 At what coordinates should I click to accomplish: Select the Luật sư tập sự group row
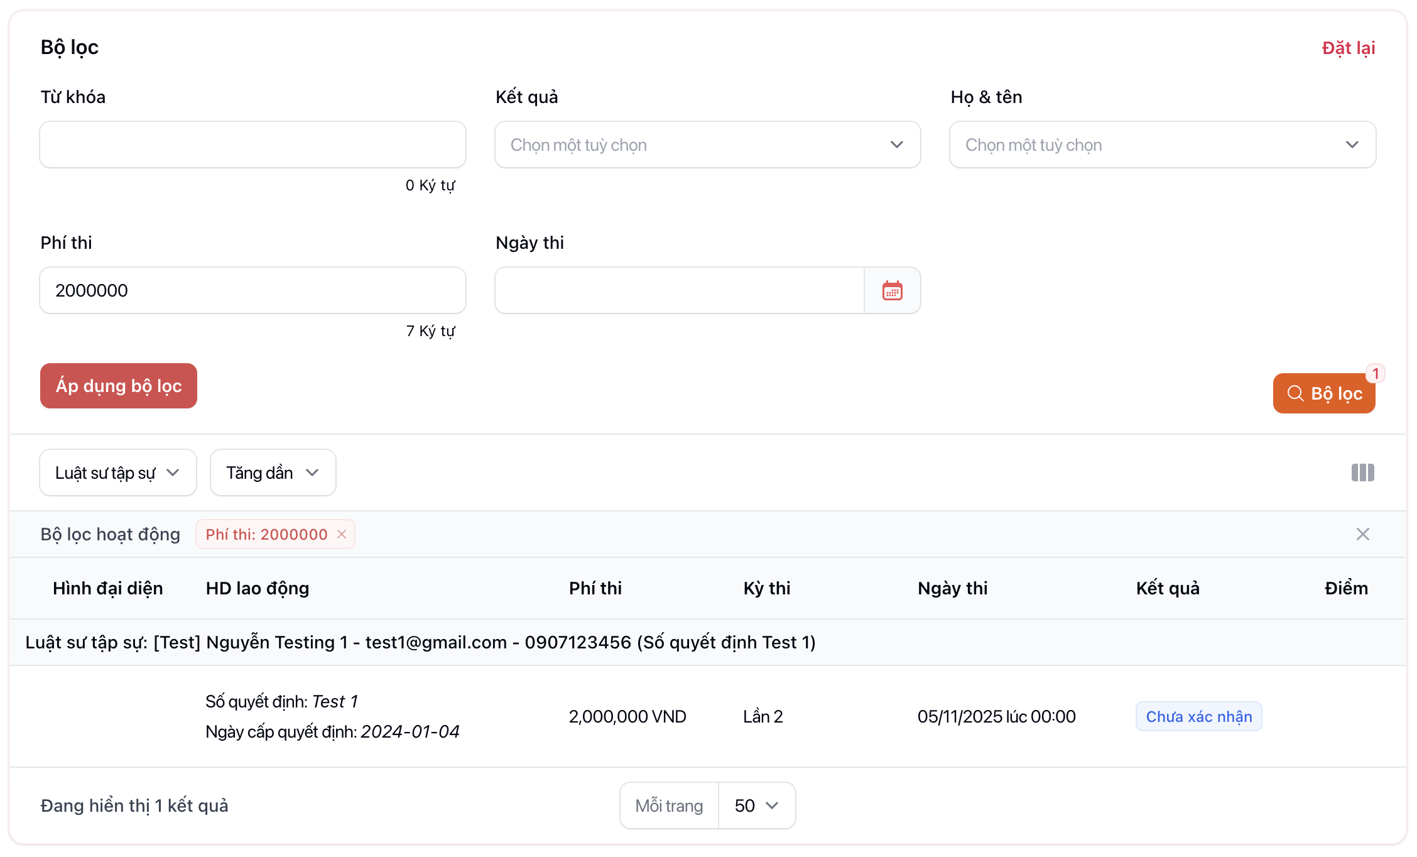[420, 642]
